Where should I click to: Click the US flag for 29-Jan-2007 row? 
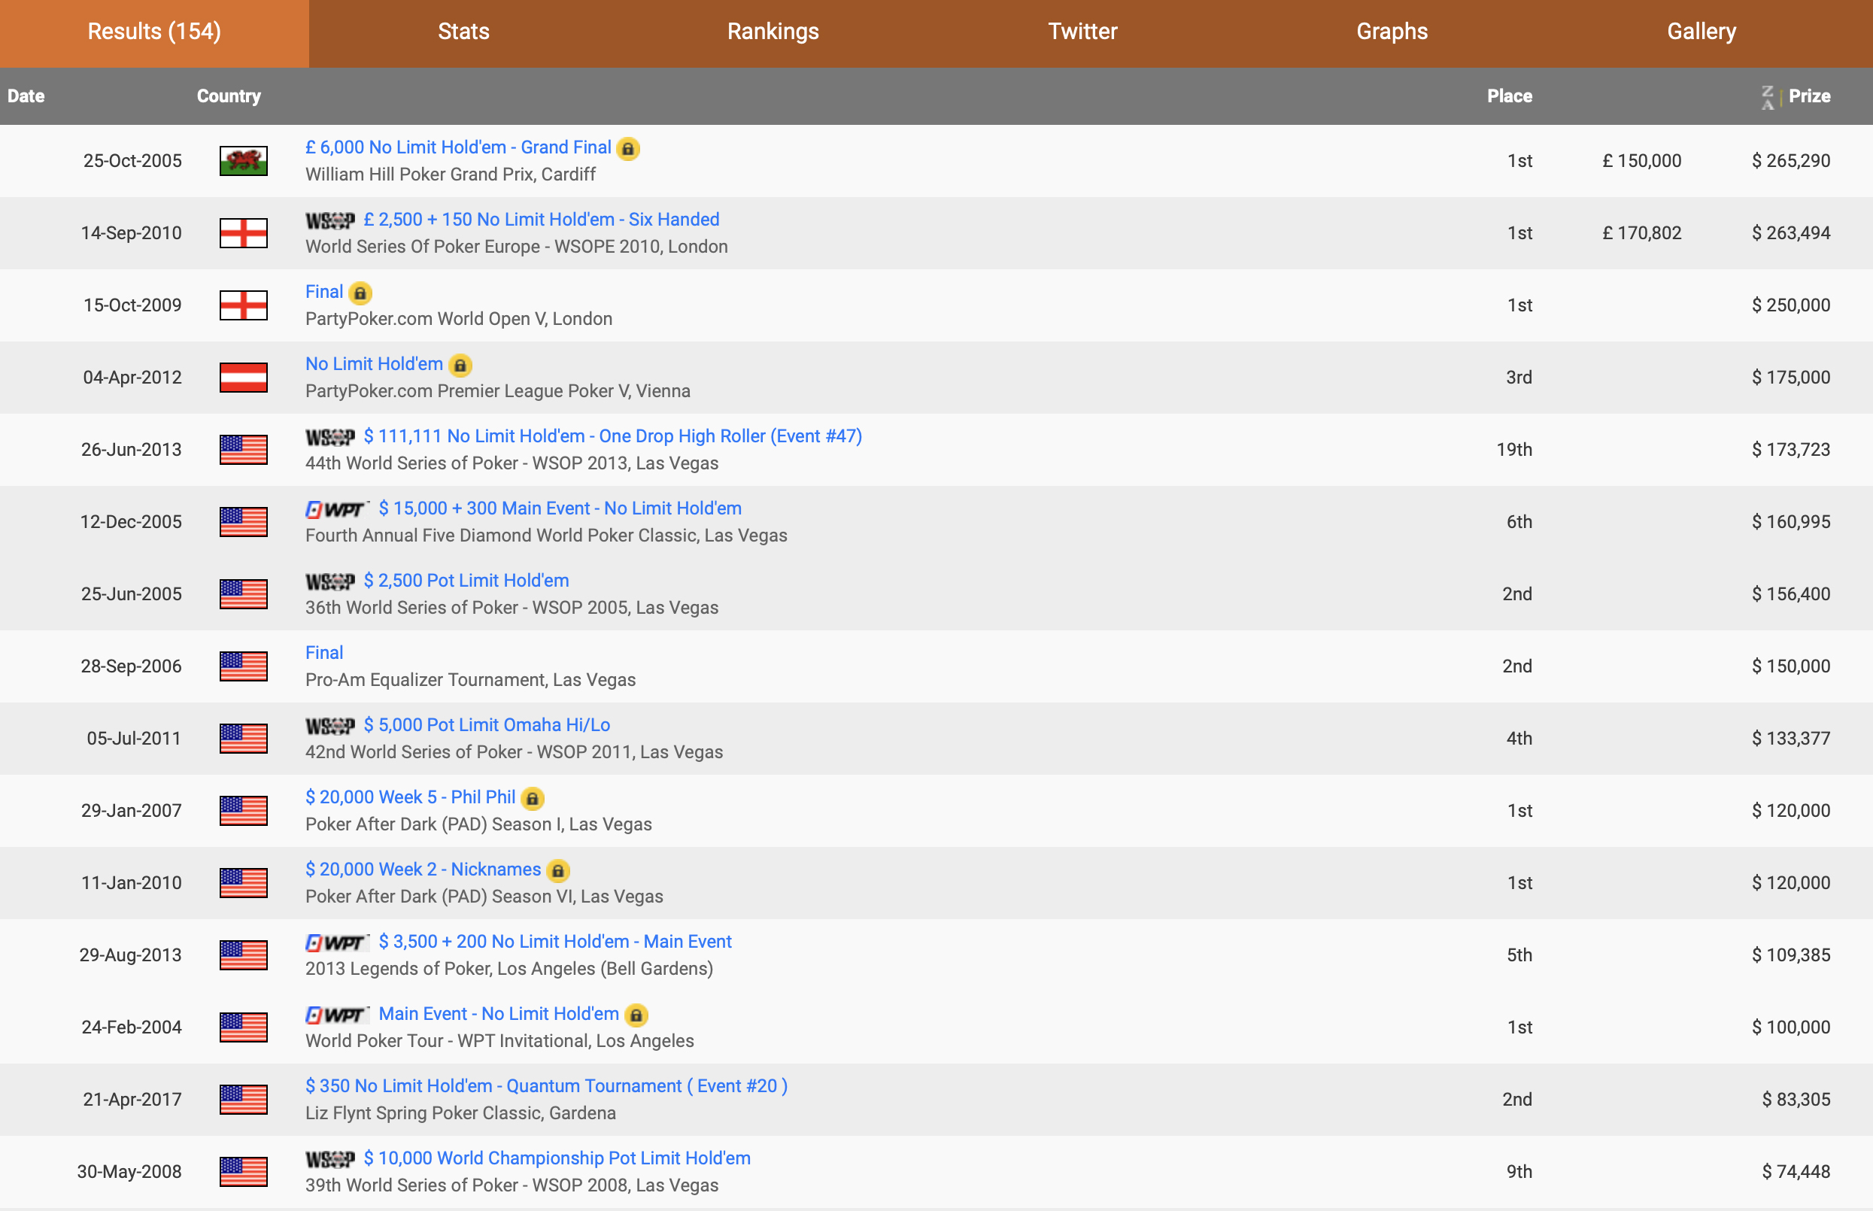pyautogui.click(x=243, y=811)
